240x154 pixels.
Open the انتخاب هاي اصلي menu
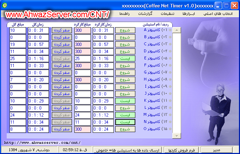(218, 14)
